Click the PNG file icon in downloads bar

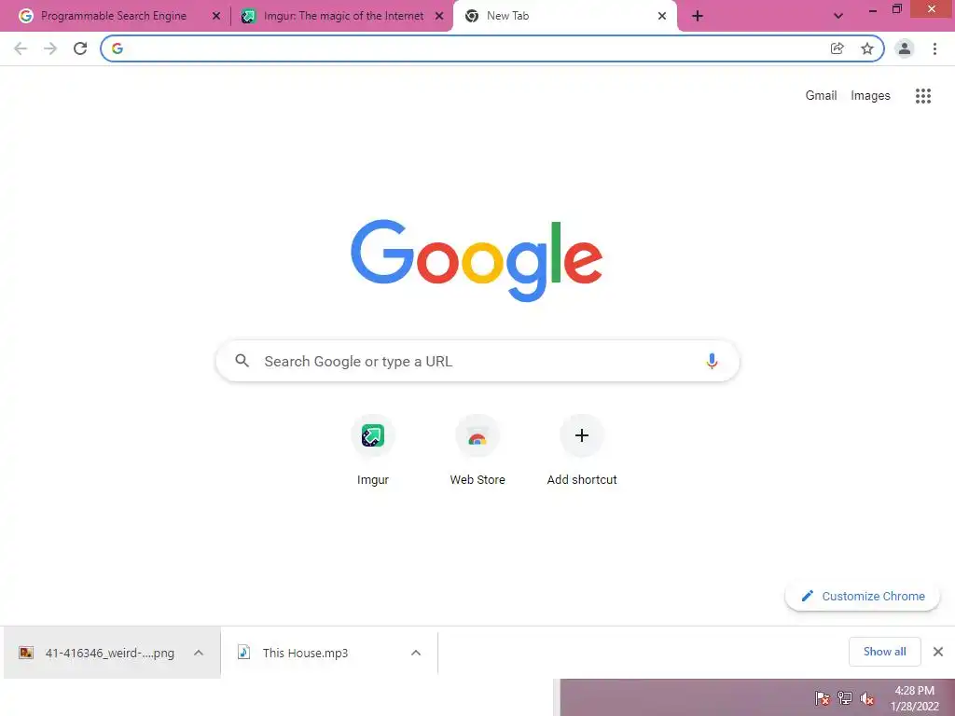[26, 653]
